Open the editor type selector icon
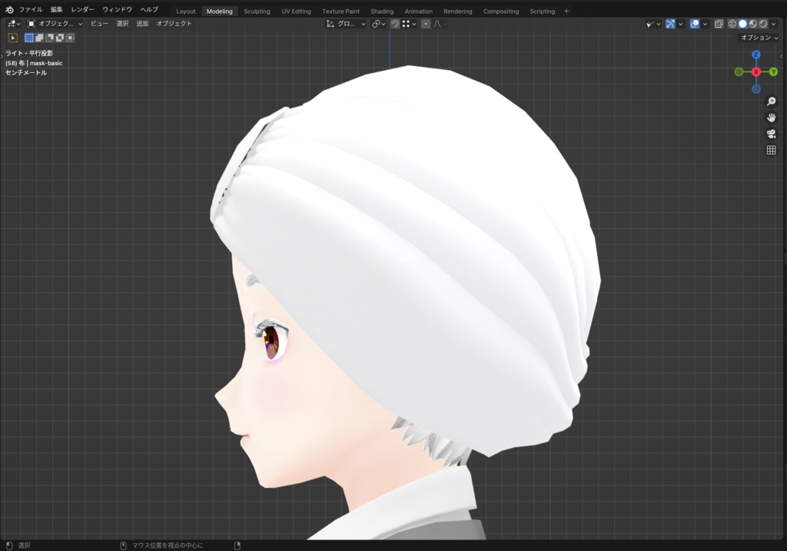 tap(14, 24)
